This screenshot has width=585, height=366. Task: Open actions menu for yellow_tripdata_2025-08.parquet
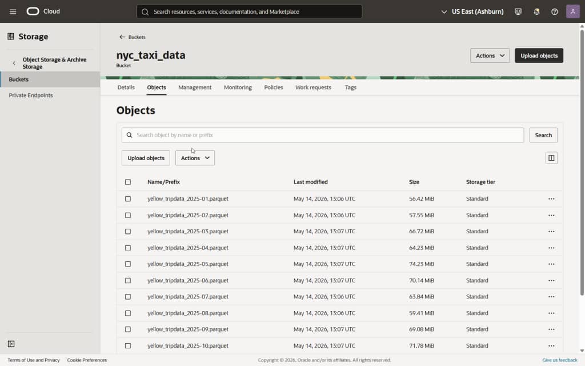coord(551,313)
